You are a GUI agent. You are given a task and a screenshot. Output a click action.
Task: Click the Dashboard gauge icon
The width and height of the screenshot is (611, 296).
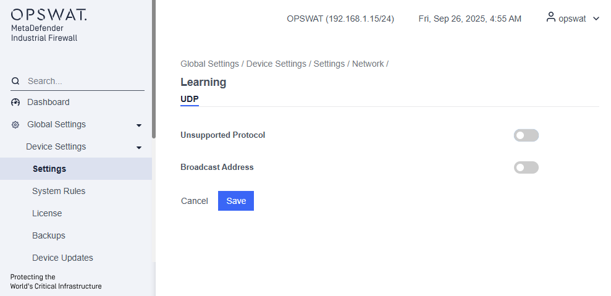pyautogui.click(x=16, y=102)
